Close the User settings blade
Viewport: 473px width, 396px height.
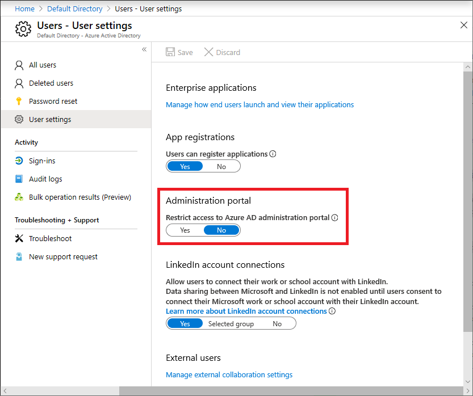click(x=464, y=25)
